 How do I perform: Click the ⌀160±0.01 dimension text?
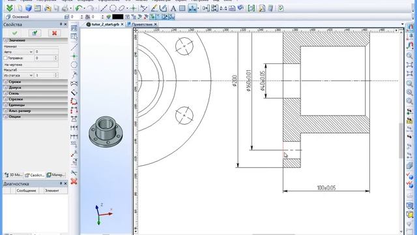click(x=249, y=81)
